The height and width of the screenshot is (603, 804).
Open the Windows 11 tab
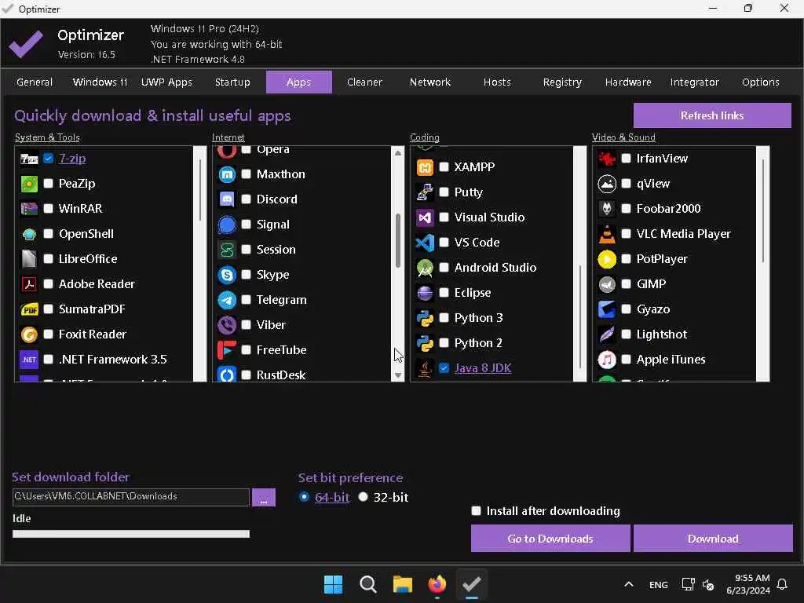(x=100, y=82)
